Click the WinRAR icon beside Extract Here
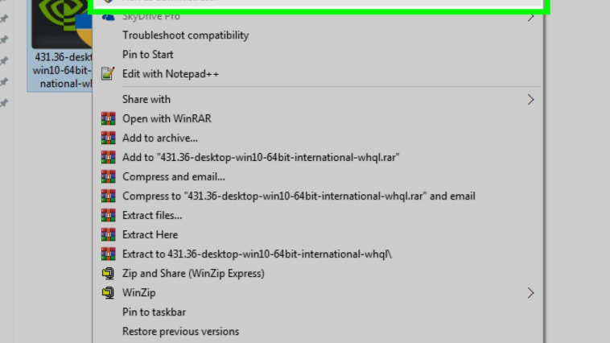This screenshot has width=610, height=343. click(x=108, y=235)
